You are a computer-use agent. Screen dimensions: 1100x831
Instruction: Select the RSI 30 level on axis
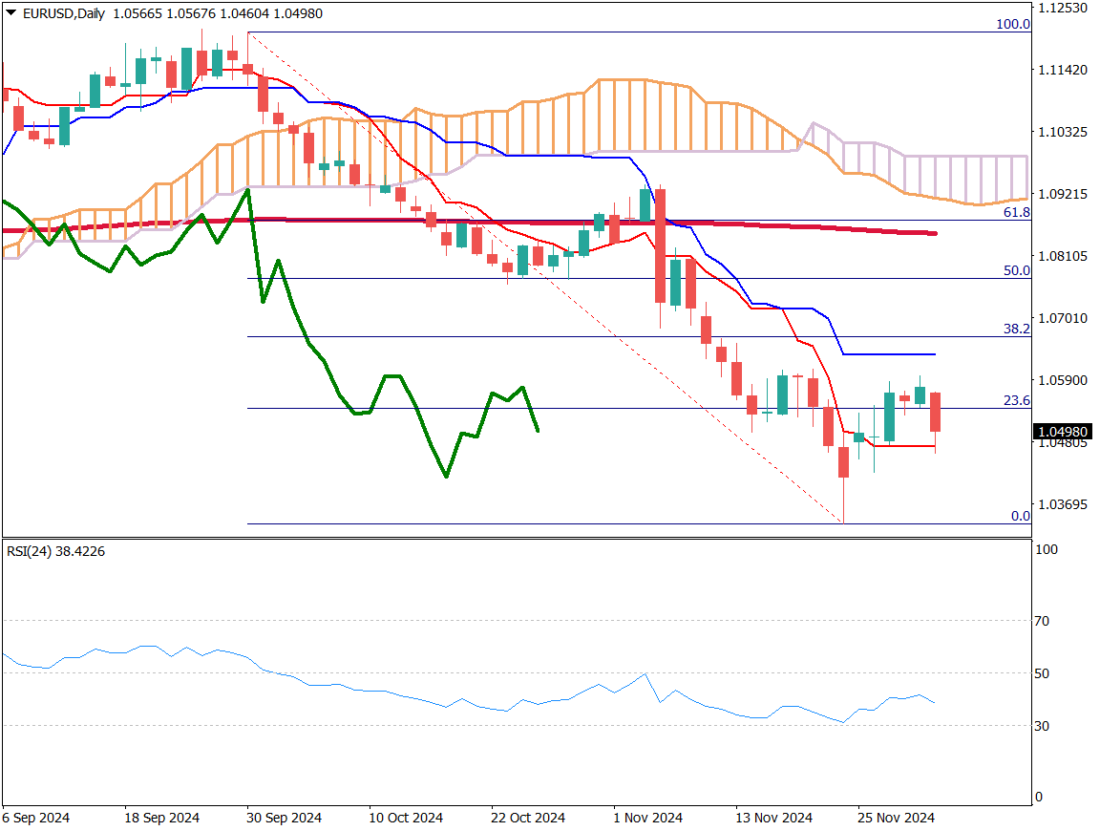point(1043,726)
